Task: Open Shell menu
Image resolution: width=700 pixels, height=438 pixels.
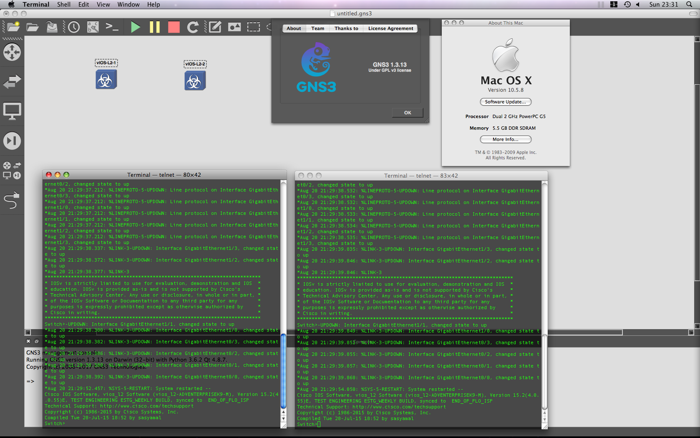Action: [64, 4]
